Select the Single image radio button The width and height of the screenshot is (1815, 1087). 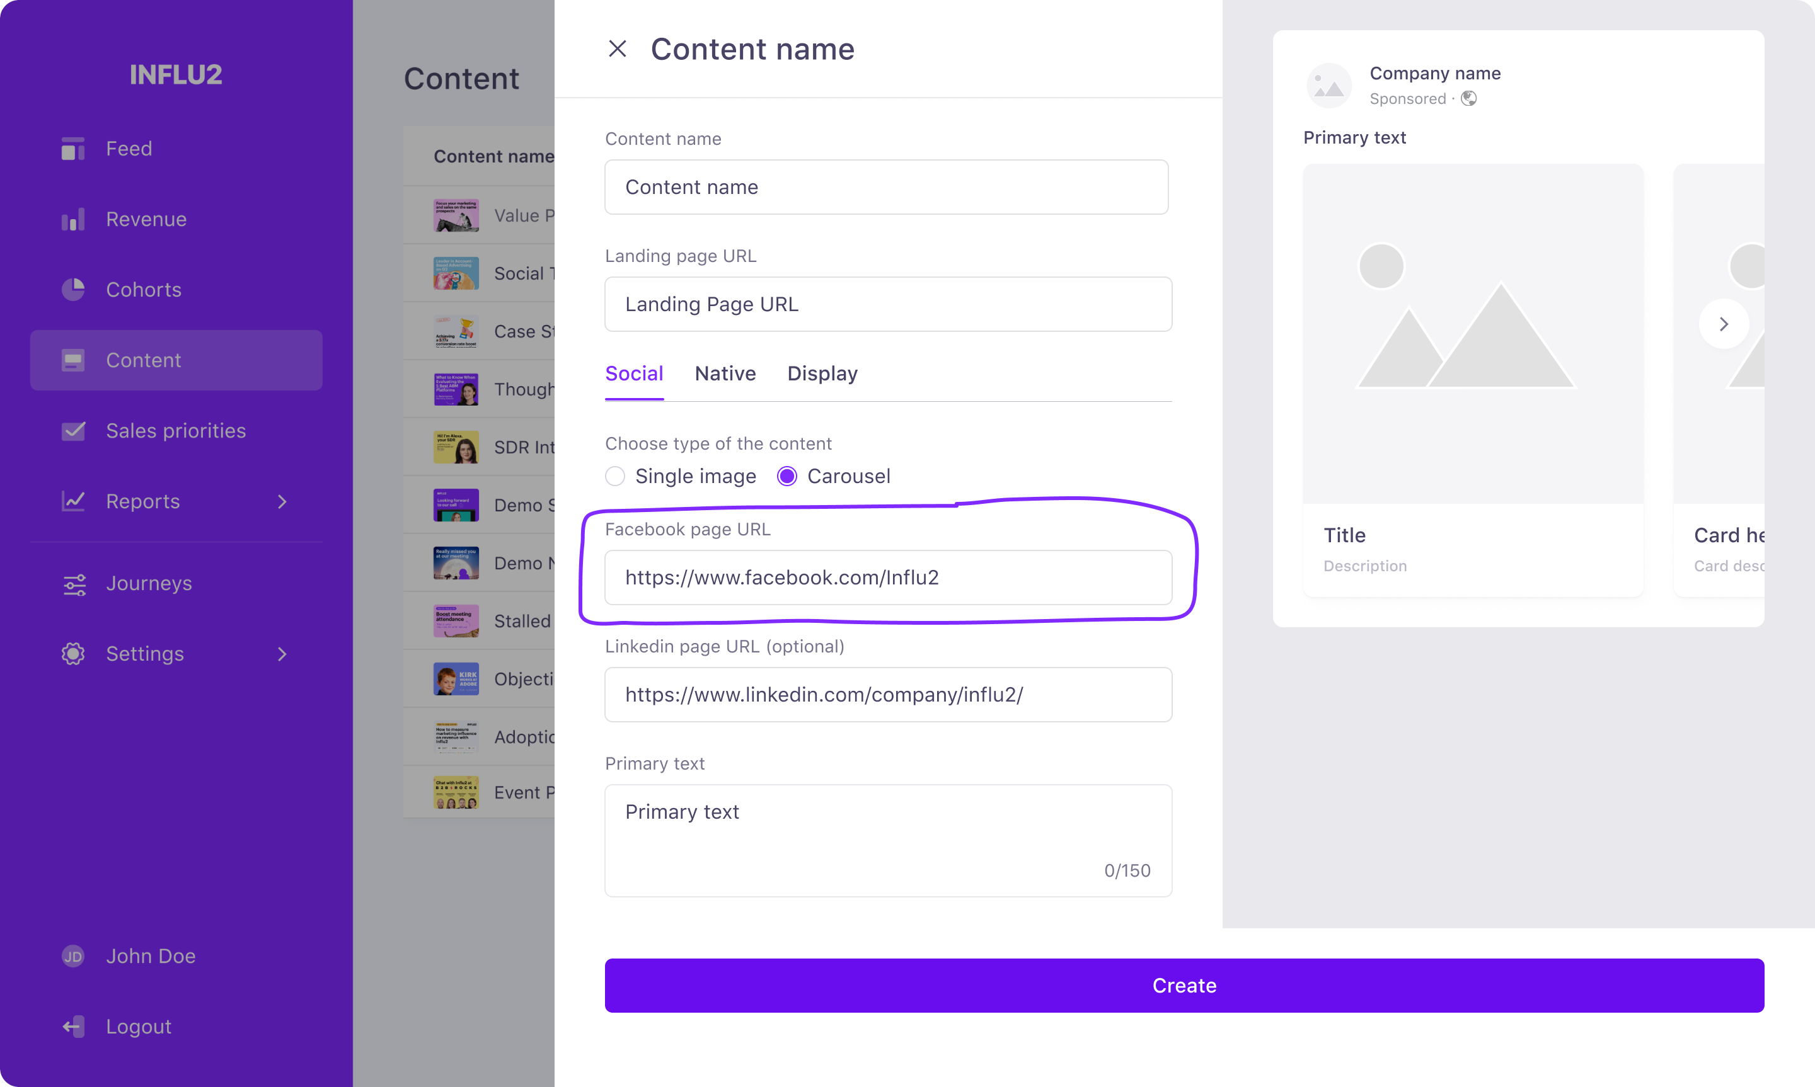click(x=615, y=476)
